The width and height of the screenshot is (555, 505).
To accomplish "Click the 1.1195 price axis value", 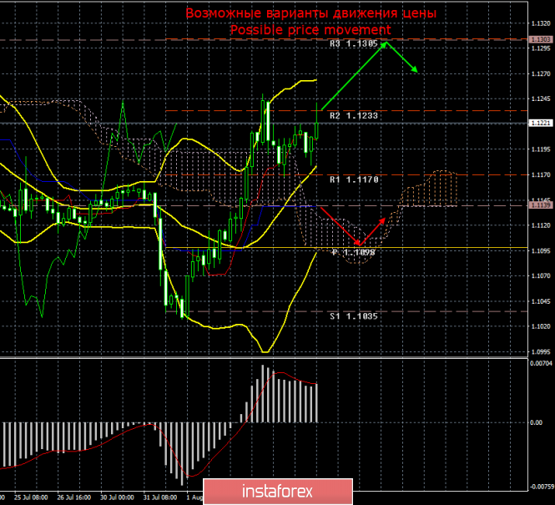I will [541, 149].
